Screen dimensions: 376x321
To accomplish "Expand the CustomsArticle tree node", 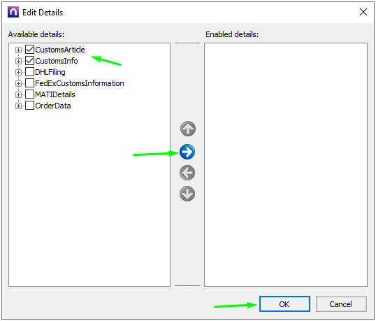I will tap(18, 50).
